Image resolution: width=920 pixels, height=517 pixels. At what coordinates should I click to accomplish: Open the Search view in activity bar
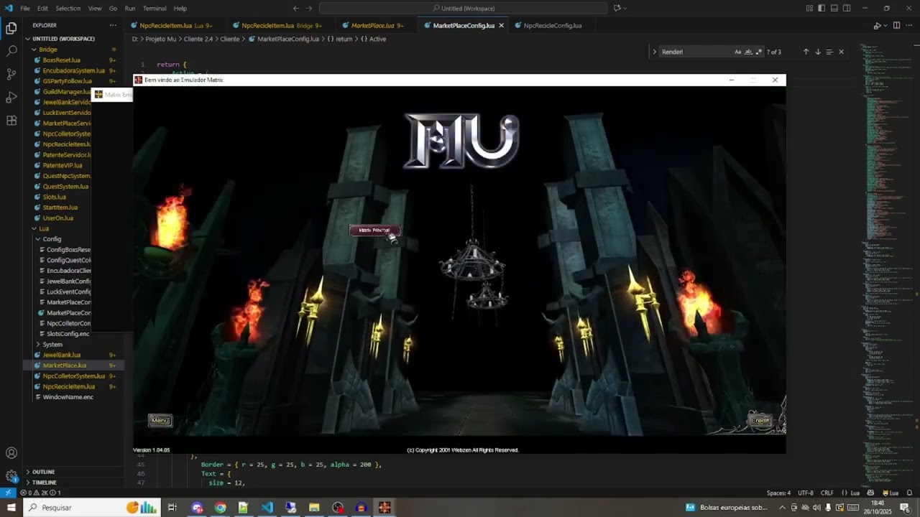[11, 52]
